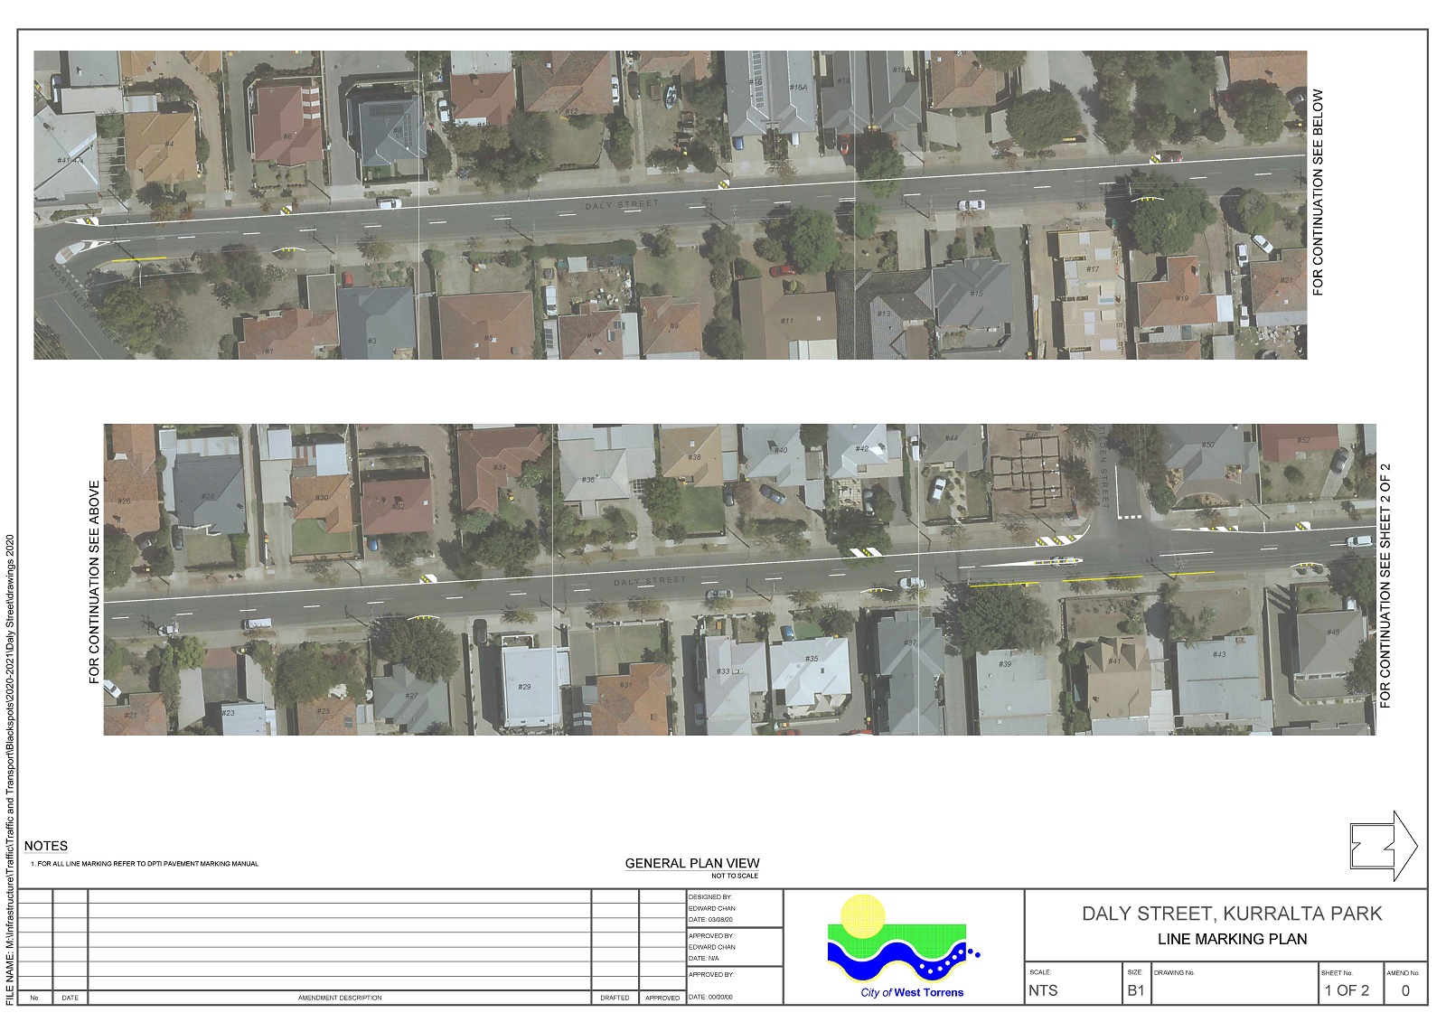The width and height of the screenshot is (1446, 1022).
Task: Click the vertical 'FILE NAME' path text
Action: tap(10, 770)
